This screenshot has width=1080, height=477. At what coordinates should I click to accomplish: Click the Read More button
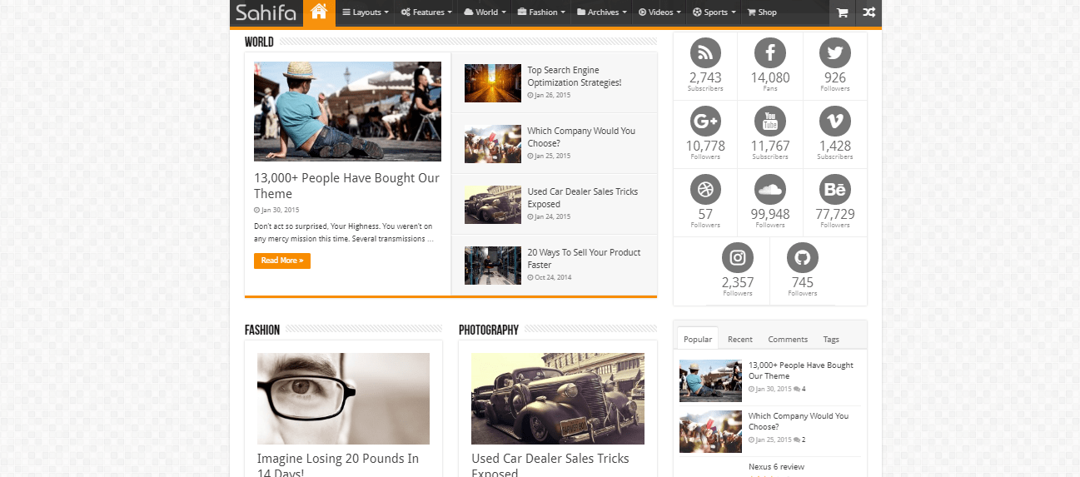[282, 261]
